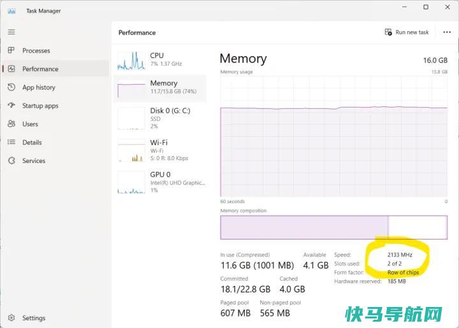Maximize the Task Manager window
Screen dimensions: 459x328
426,7
